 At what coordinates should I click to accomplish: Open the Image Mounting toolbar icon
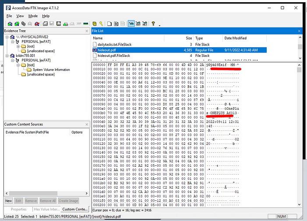[24, 24]
